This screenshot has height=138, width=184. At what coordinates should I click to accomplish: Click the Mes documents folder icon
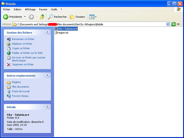point(9,87)
